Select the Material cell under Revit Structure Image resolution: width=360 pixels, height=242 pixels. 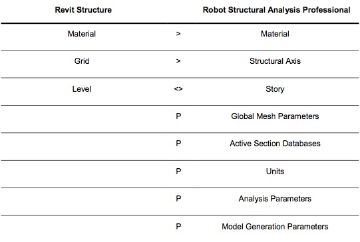pyautogui.click(x=82, y=34)
